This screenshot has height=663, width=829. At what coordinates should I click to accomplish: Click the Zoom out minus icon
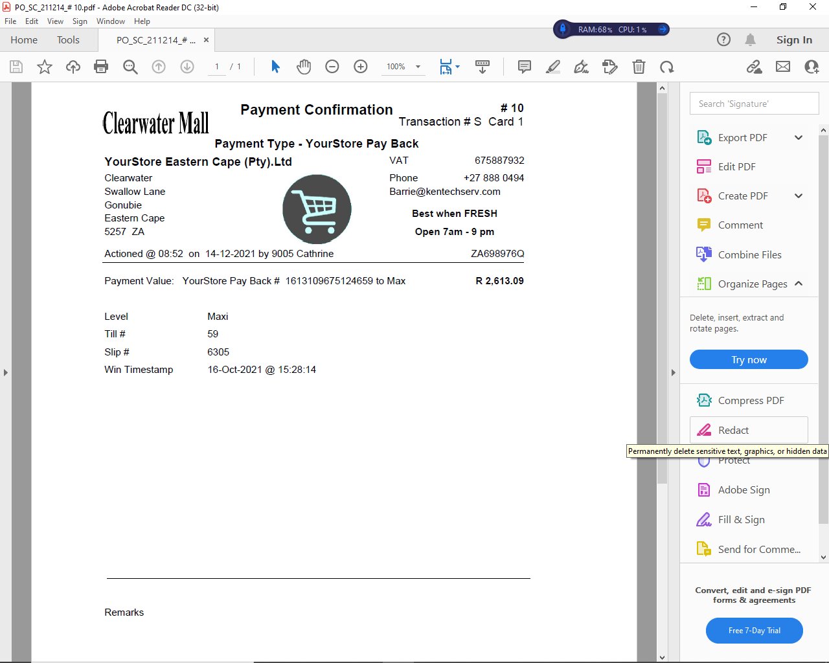click(x=332, y=67)
